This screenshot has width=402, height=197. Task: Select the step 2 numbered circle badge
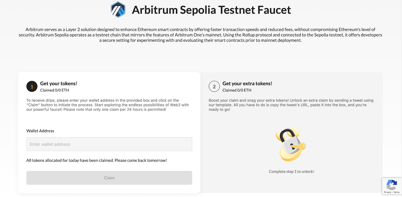pyautogui.click(x=214, y=86)
